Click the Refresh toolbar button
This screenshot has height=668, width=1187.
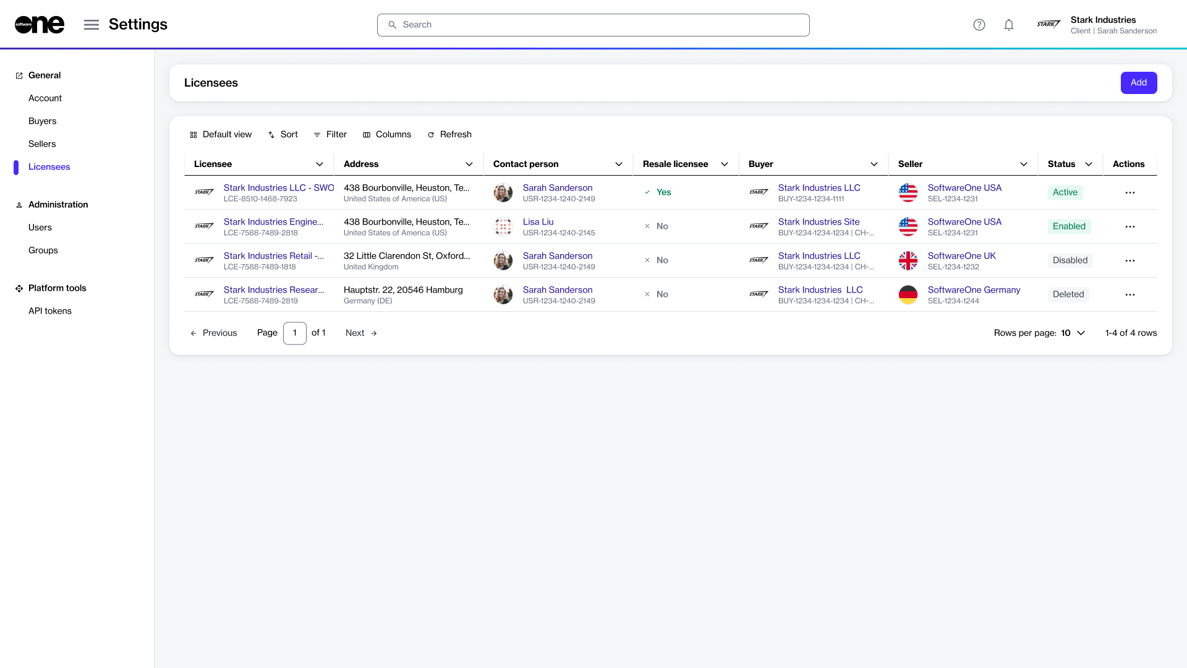point(449,134)
